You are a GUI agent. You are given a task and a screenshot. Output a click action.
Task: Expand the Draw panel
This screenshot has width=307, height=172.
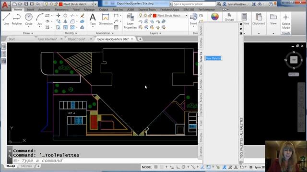[x=28, y=33]
